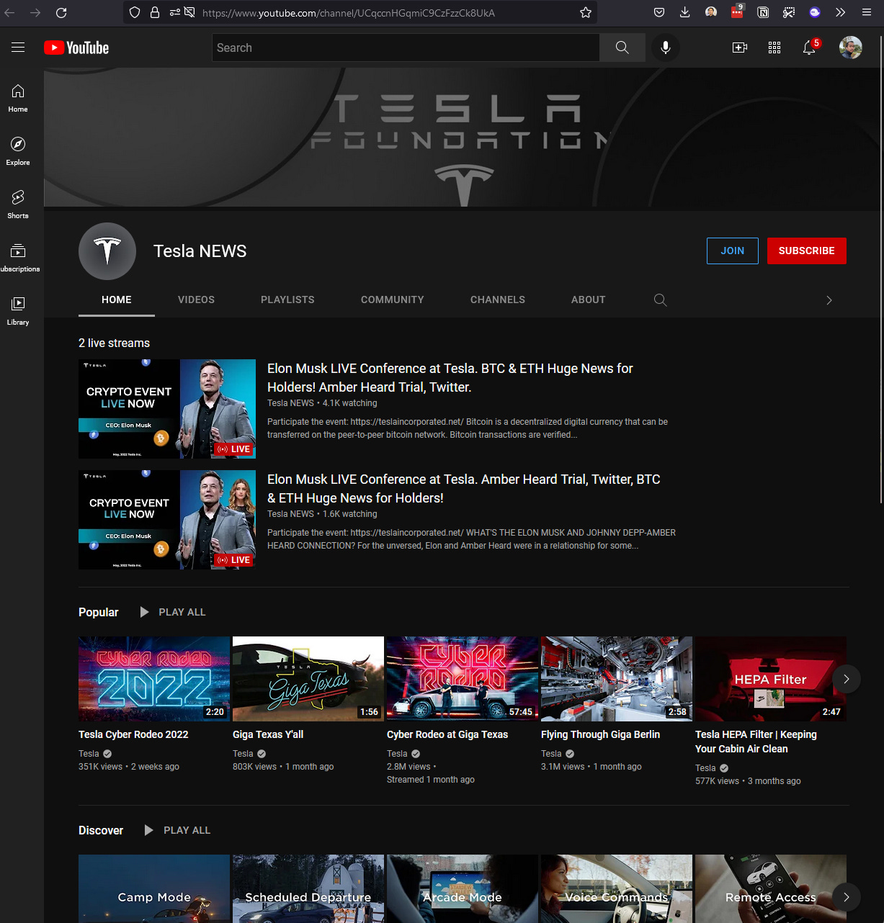This screenshot has height=923, width=884.
Task: Click the YouTube logo
Action: pos(76,48)
